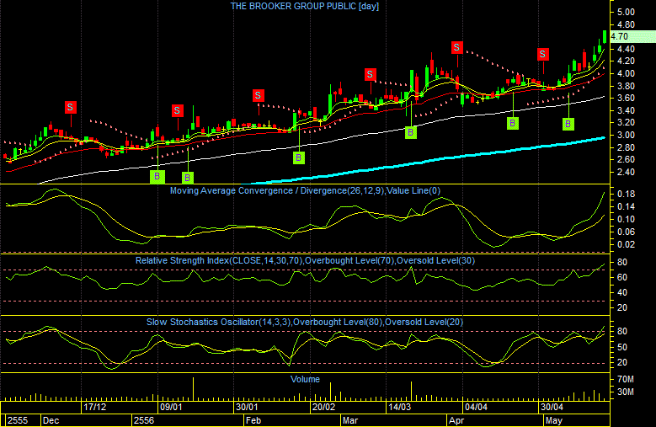The height and width of the screenshot is (427, 656).
Task: Click the B buy marker before 20/02
Action: pyautogui.click(x=299, y=157)
